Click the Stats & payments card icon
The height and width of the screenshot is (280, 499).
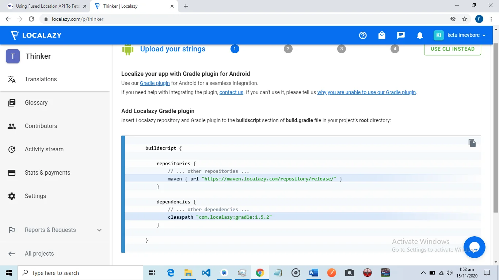12,173
